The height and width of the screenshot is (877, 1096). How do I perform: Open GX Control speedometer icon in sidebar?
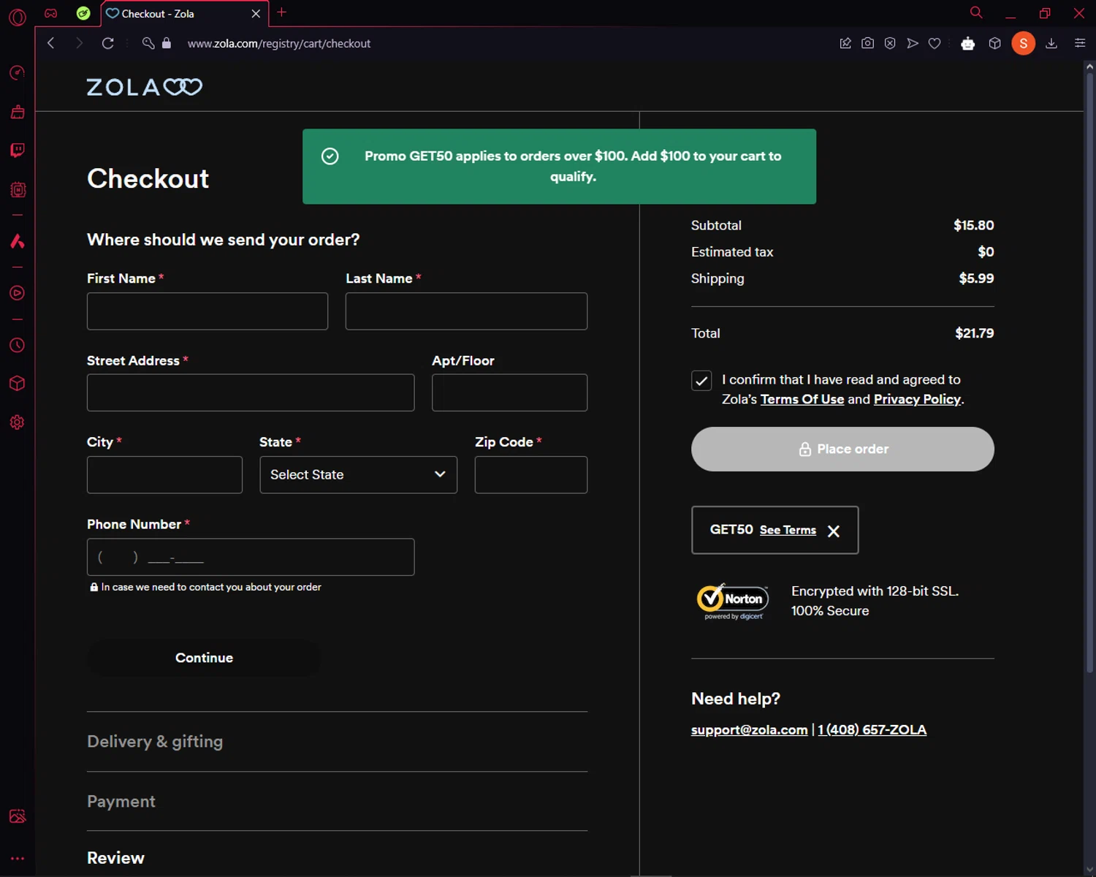tap(17, 73)
